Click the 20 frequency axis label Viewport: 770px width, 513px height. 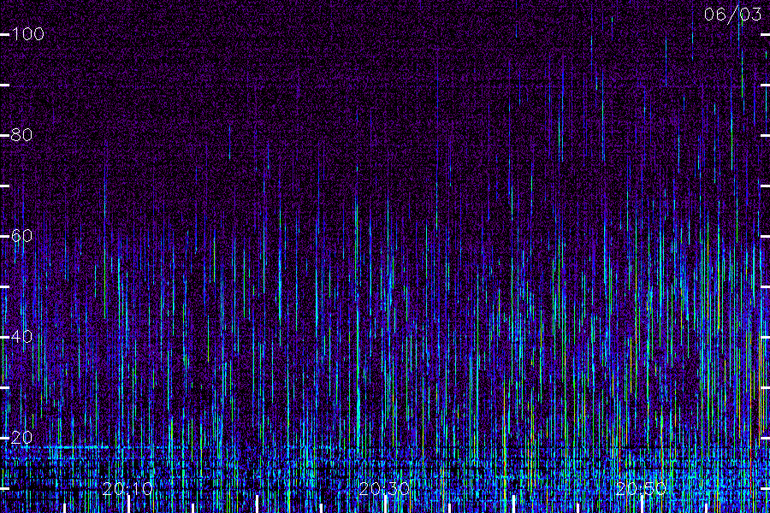pyautogui.click(x=21, y=438)
